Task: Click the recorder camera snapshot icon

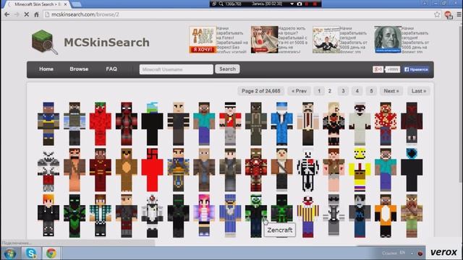Action: coord(300,4)
